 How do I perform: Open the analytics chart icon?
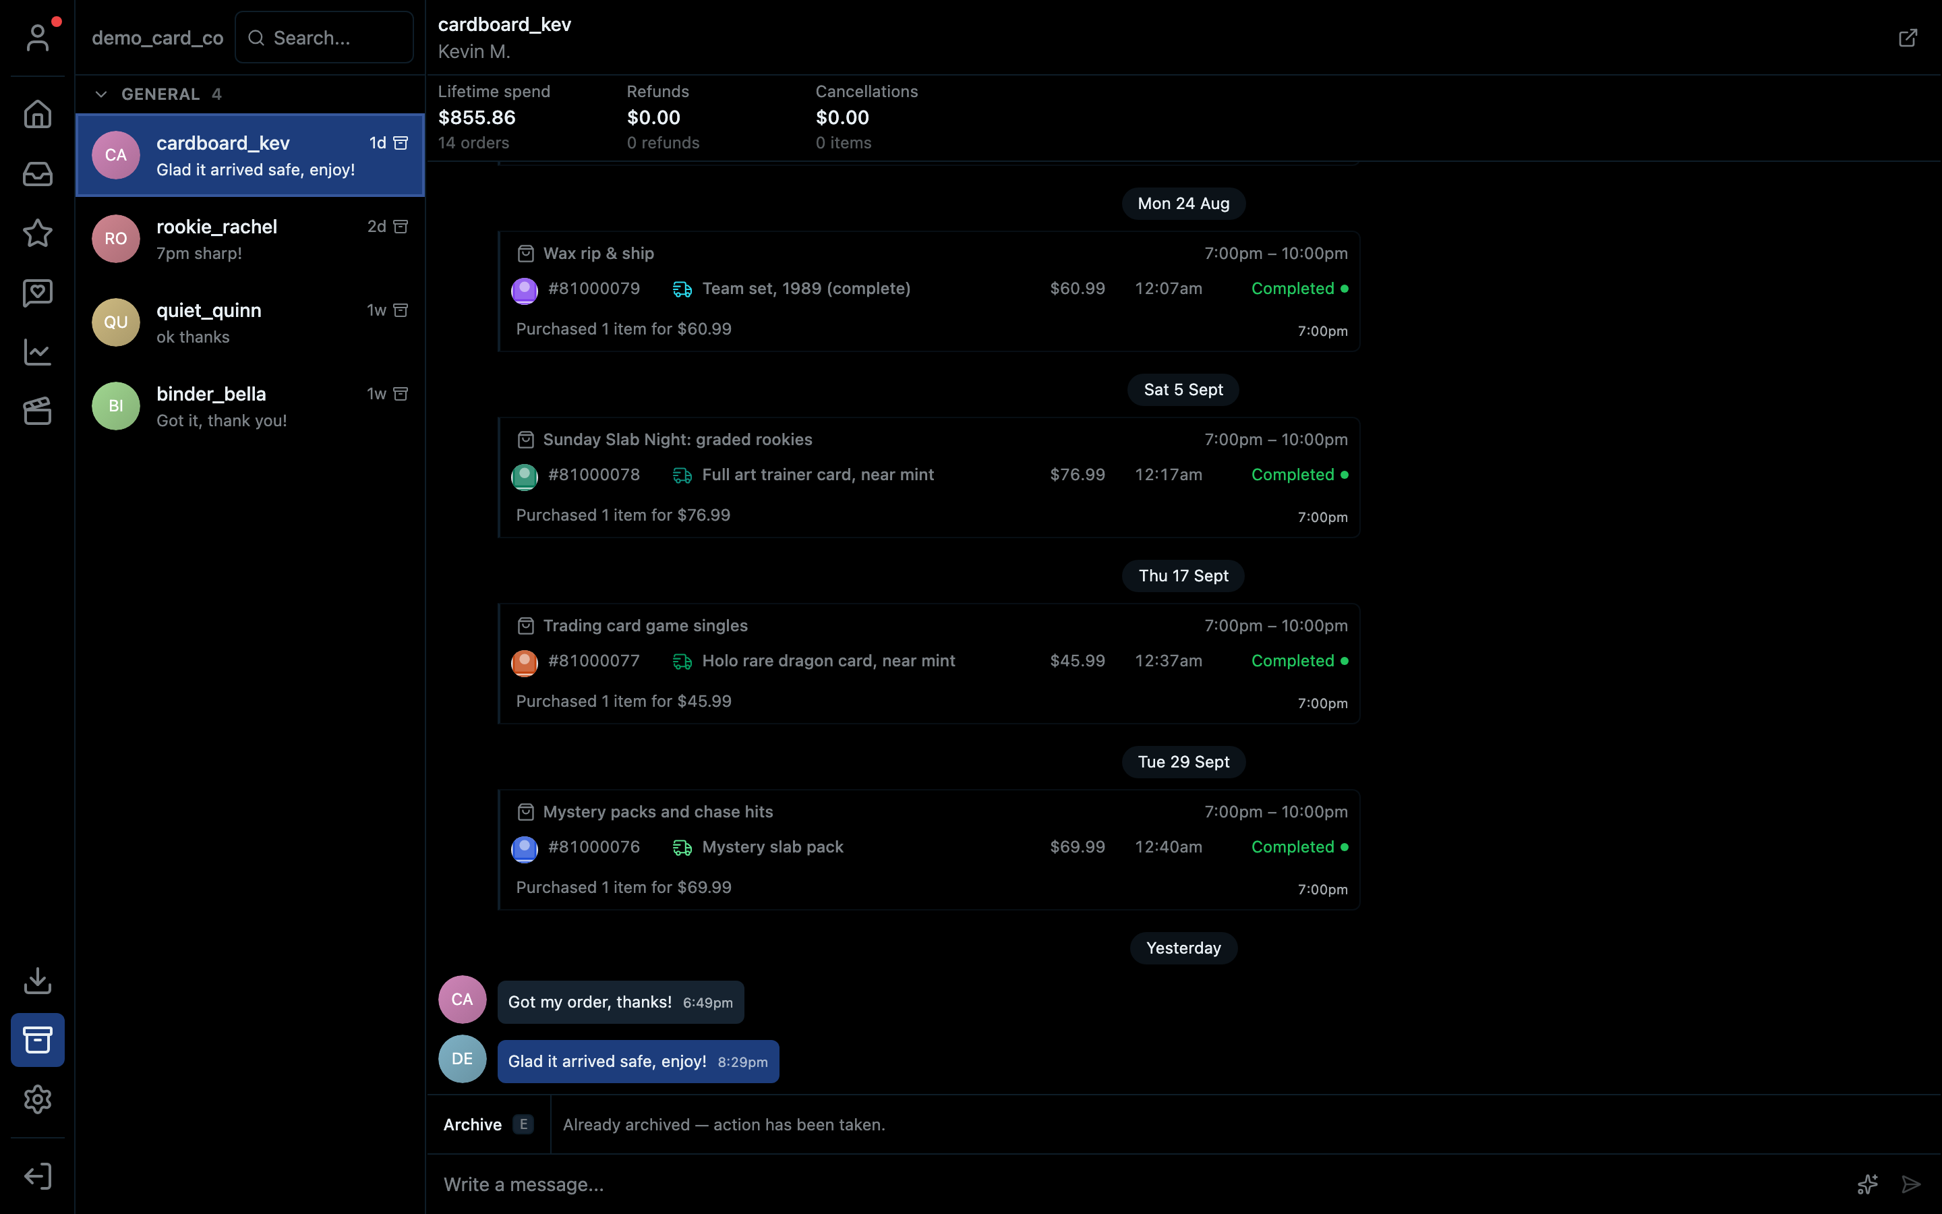(38, 351)
